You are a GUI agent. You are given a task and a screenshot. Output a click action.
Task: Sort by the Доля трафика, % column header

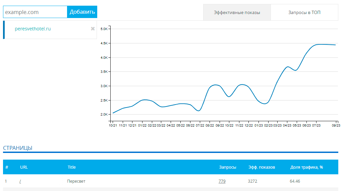306,167
